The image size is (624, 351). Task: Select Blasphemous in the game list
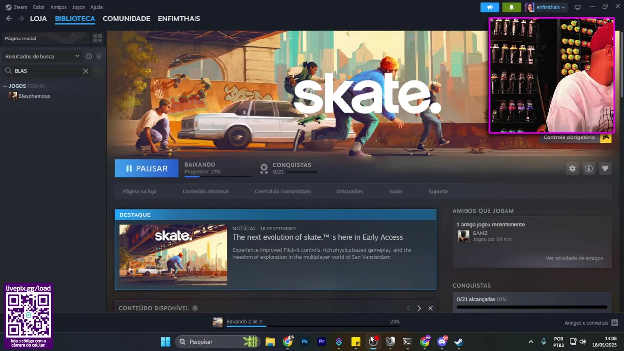click(x=34, y=96)
